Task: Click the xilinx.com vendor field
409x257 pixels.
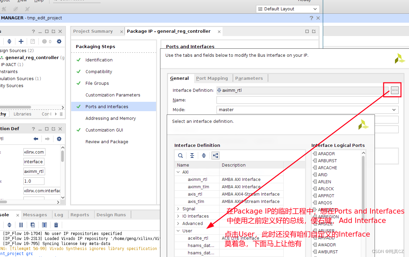Action: (x=34, y=152)
